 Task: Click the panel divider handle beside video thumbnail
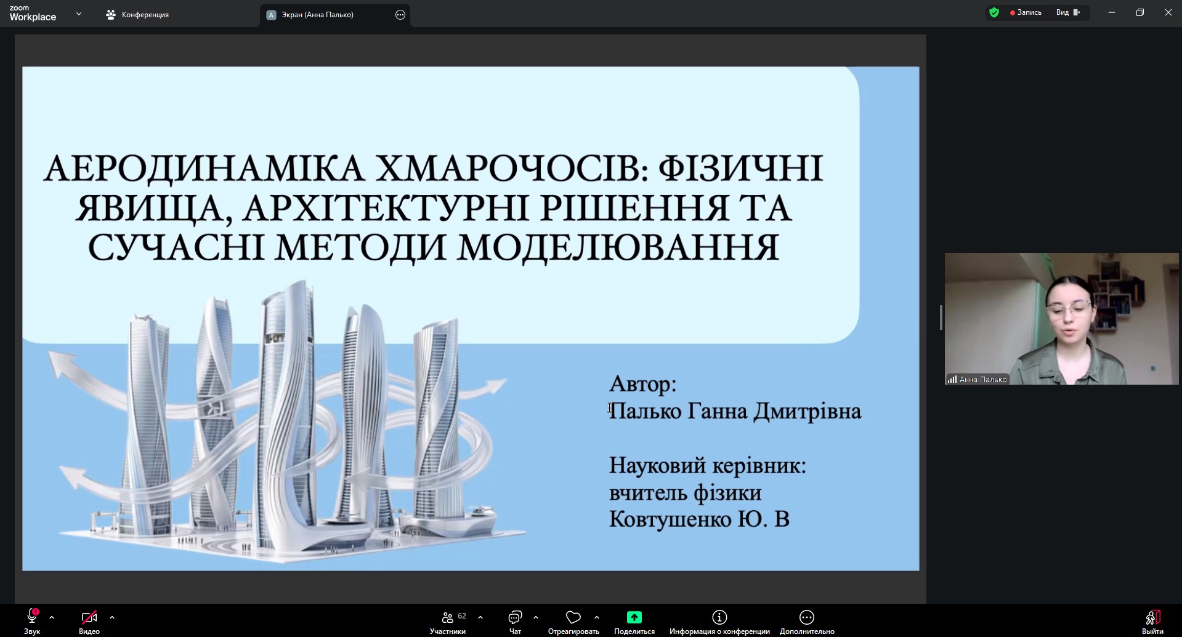[x=941, y=318]
